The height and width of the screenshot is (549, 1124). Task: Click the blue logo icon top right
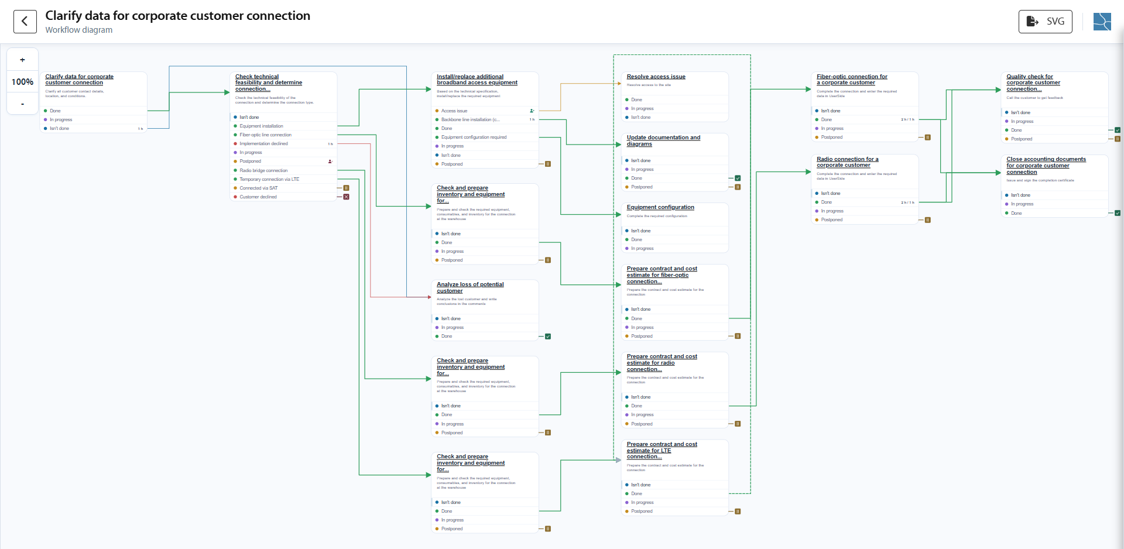[x=1102, y=22]
